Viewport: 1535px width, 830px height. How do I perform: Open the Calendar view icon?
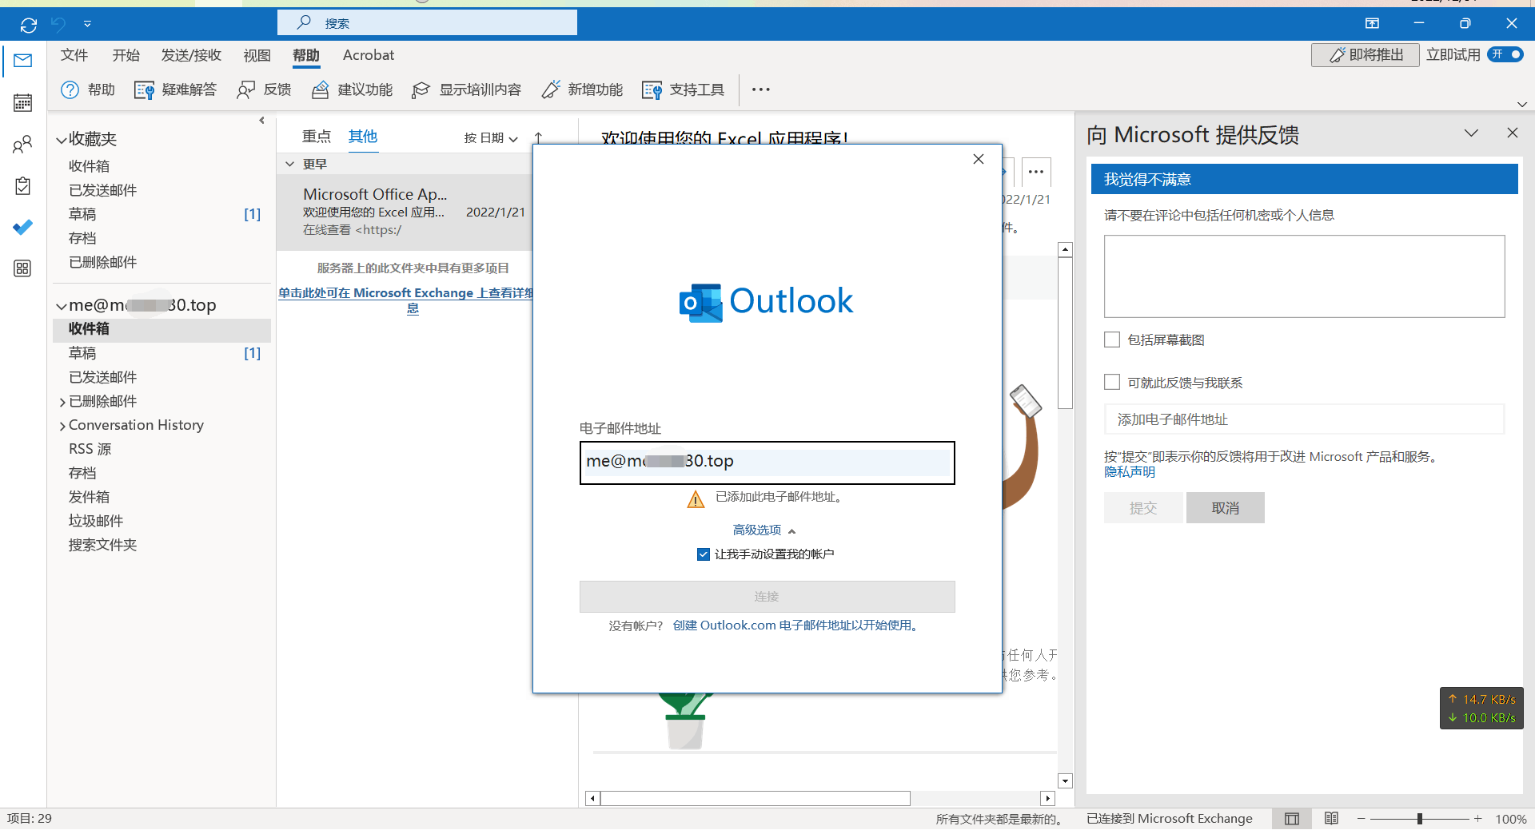pos(22,102)
